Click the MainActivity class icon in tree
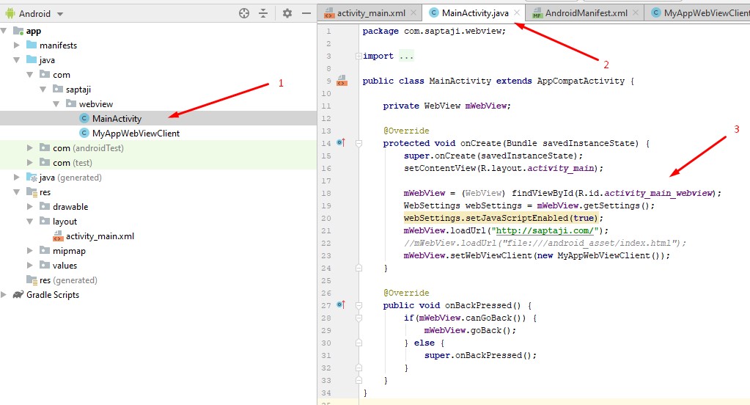 (x=84, y=118)
